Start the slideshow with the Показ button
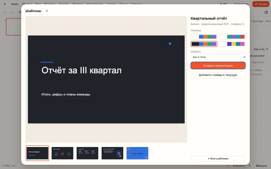Viewport: 271px width, 169px height. 261,4
